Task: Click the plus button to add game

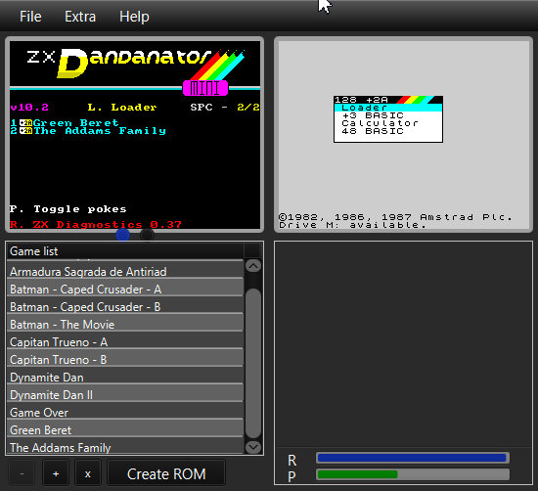Action: pos(56,473)
